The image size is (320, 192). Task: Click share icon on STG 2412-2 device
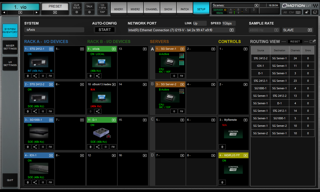pyautogui.click(x=35, y=111)
